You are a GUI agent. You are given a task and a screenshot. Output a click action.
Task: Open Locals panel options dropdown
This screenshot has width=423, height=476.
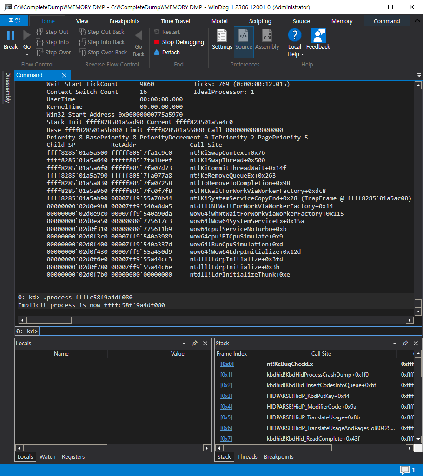coord(184,344)
